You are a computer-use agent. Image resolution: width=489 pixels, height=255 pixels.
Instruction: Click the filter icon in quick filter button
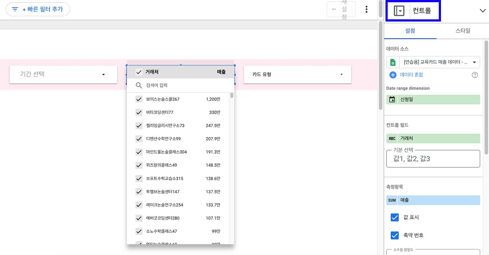15,9
